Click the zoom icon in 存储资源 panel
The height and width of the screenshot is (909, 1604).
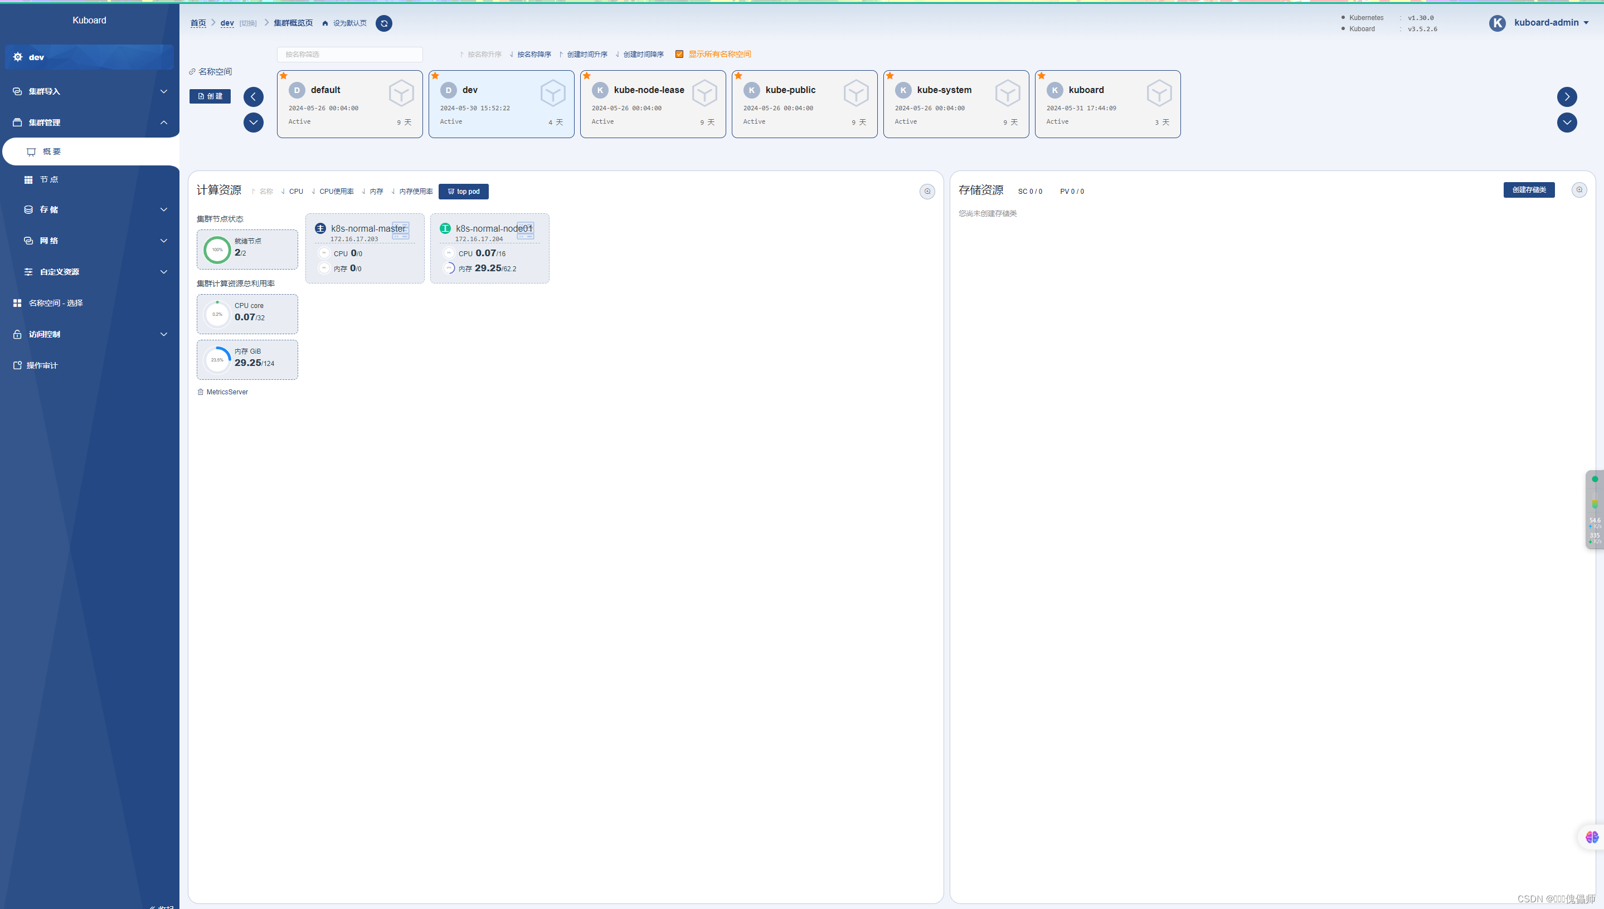(x=1578, y=190)
